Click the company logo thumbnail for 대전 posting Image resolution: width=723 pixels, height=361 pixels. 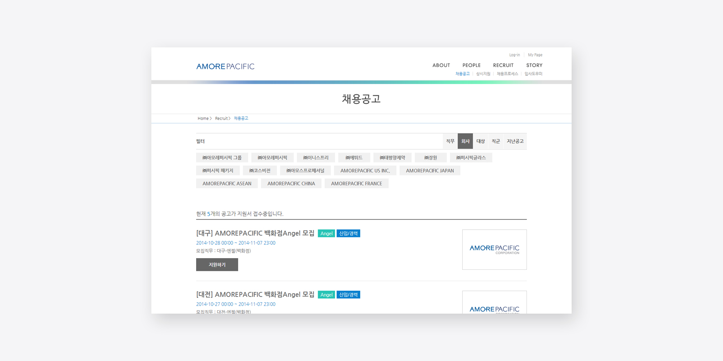coord(494,302)
